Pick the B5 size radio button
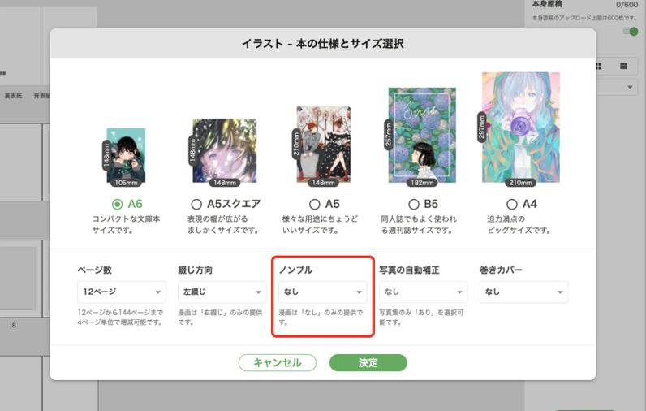 point(414,204)
